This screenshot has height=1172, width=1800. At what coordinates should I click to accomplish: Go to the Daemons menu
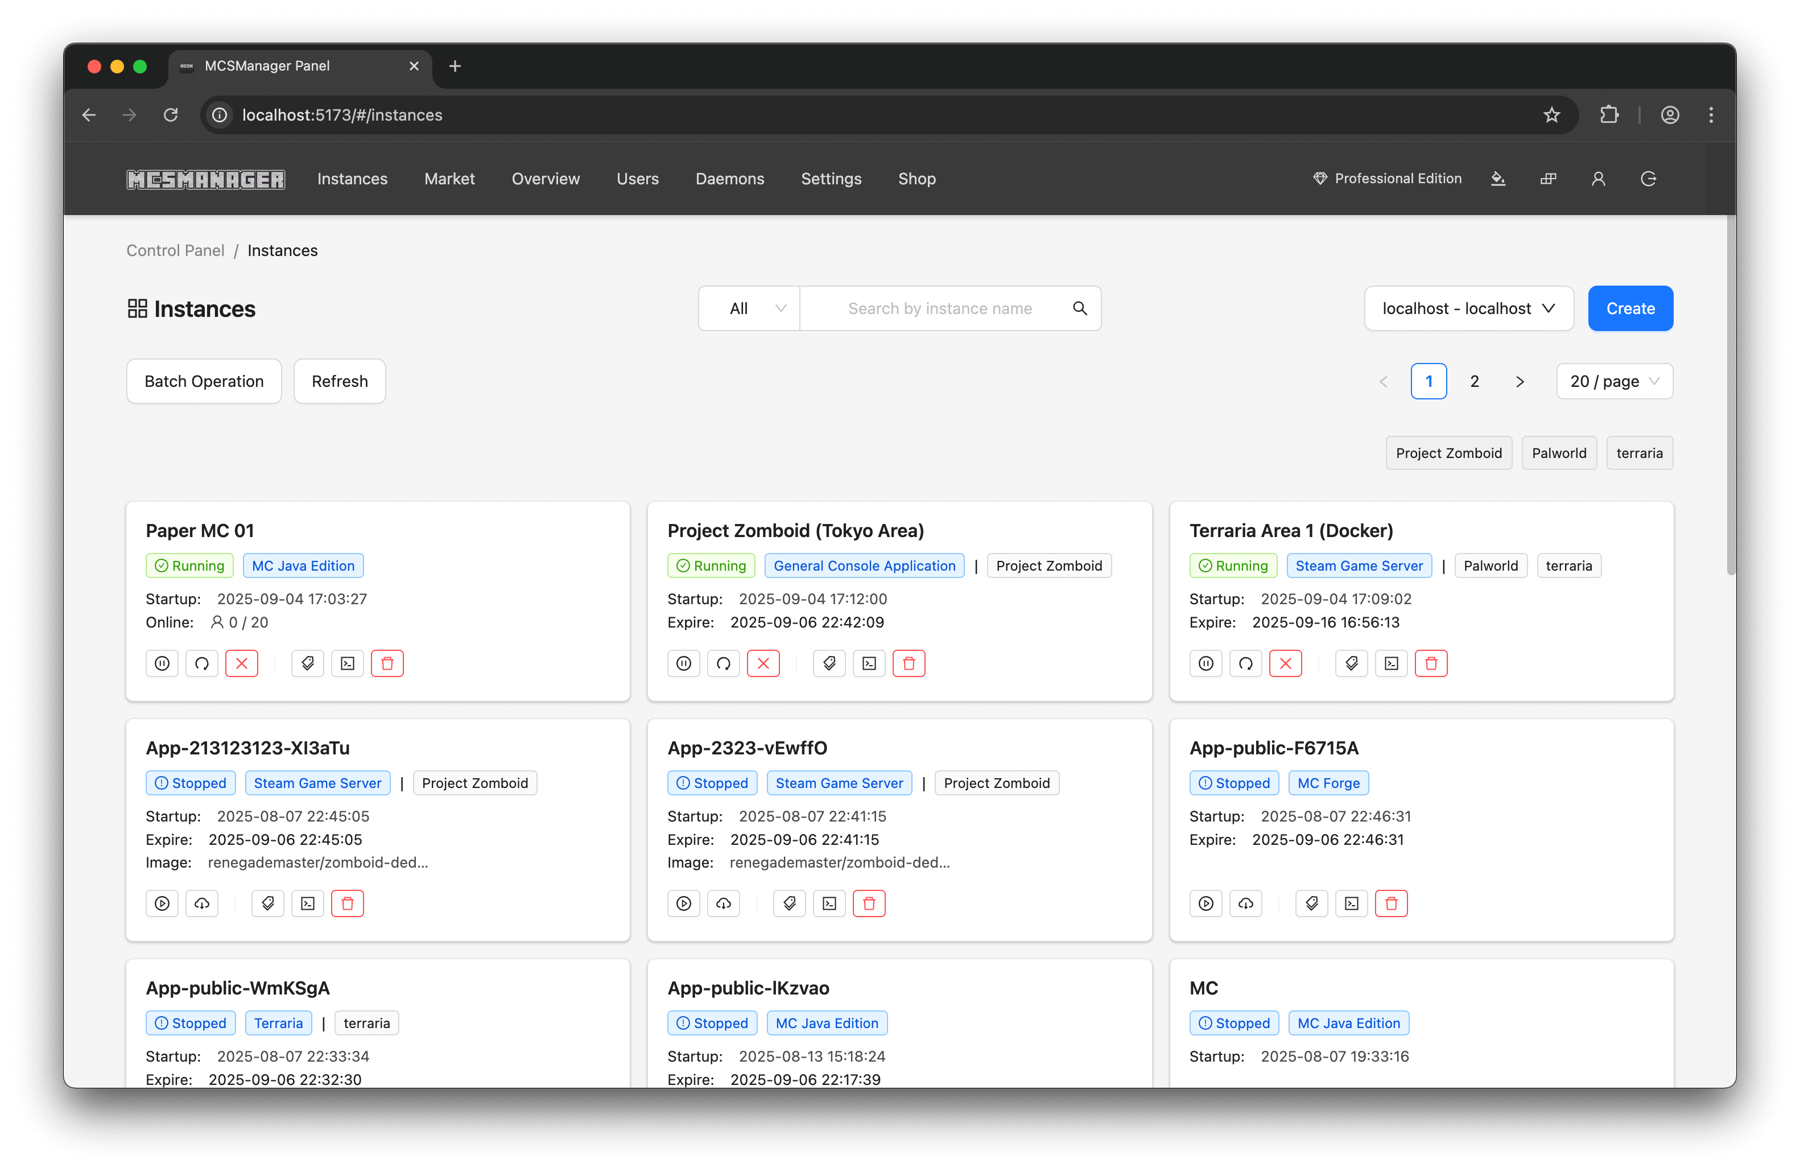[729, 179]
